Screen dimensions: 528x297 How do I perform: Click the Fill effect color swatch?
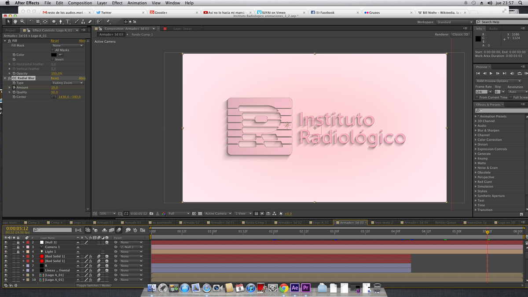[x=54, y=55]
